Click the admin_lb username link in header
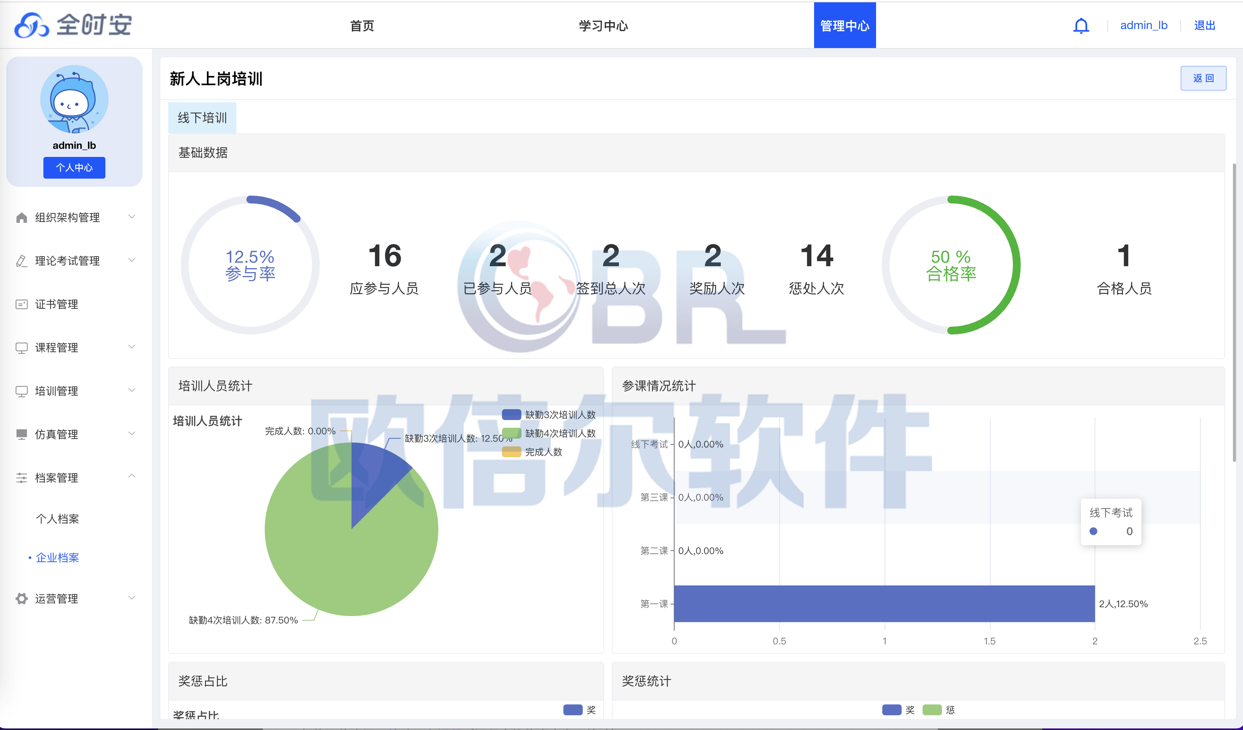 coord(1143,25)
